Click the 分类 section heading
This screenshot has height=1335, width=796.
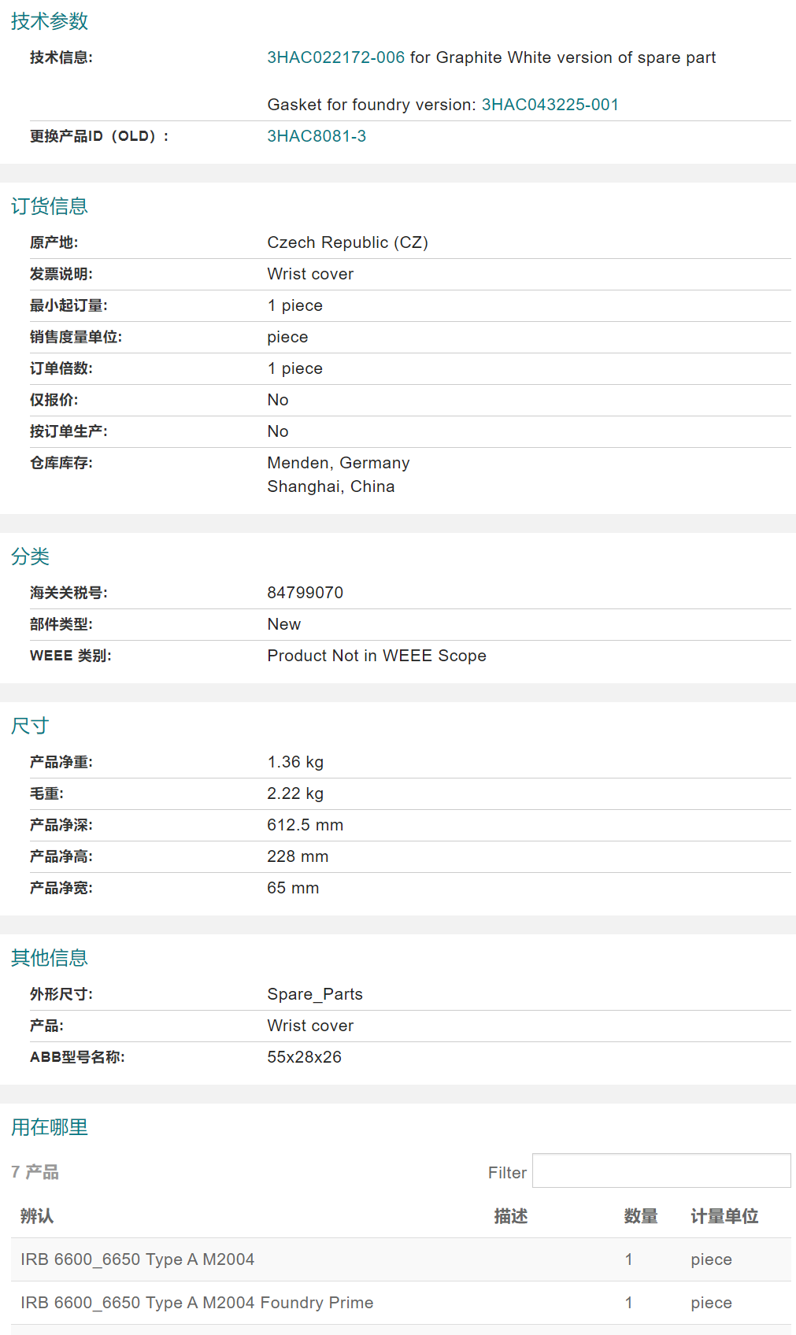31,557
